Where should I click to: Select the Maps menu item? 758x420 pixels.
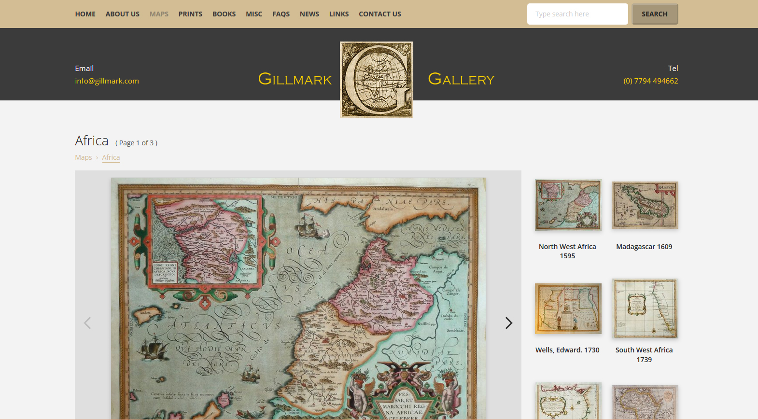[159, 14]
